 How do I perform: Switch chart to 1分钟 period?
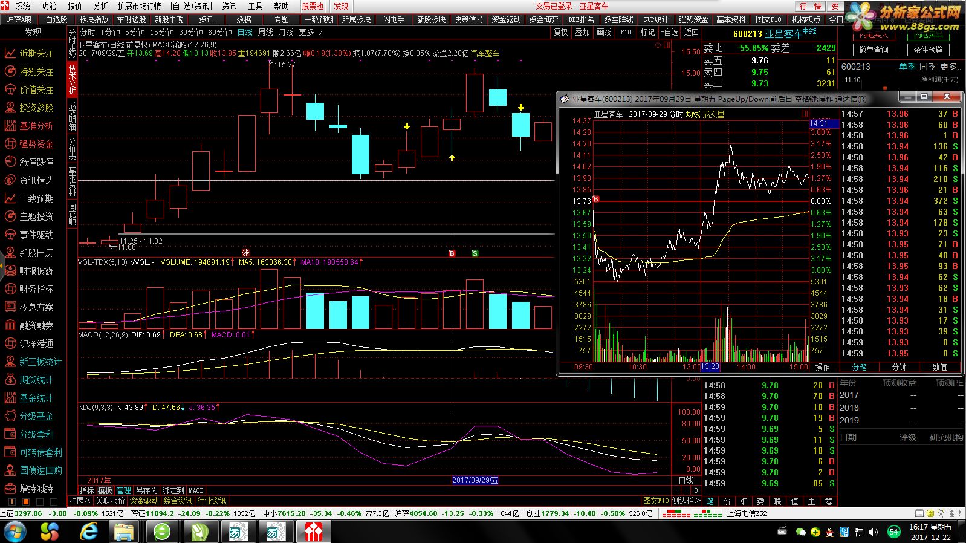point(110,32)
